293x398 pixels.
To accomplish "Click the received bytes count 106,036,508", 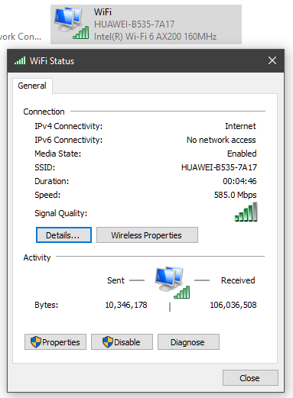I will [233, 305].
